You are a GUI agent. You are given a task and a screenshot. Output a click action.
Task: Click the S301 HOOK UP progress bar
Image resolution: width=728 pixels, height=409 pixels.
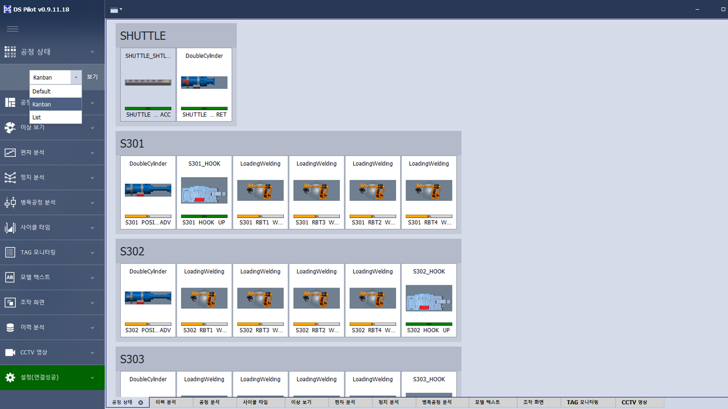tap(204, 216)
